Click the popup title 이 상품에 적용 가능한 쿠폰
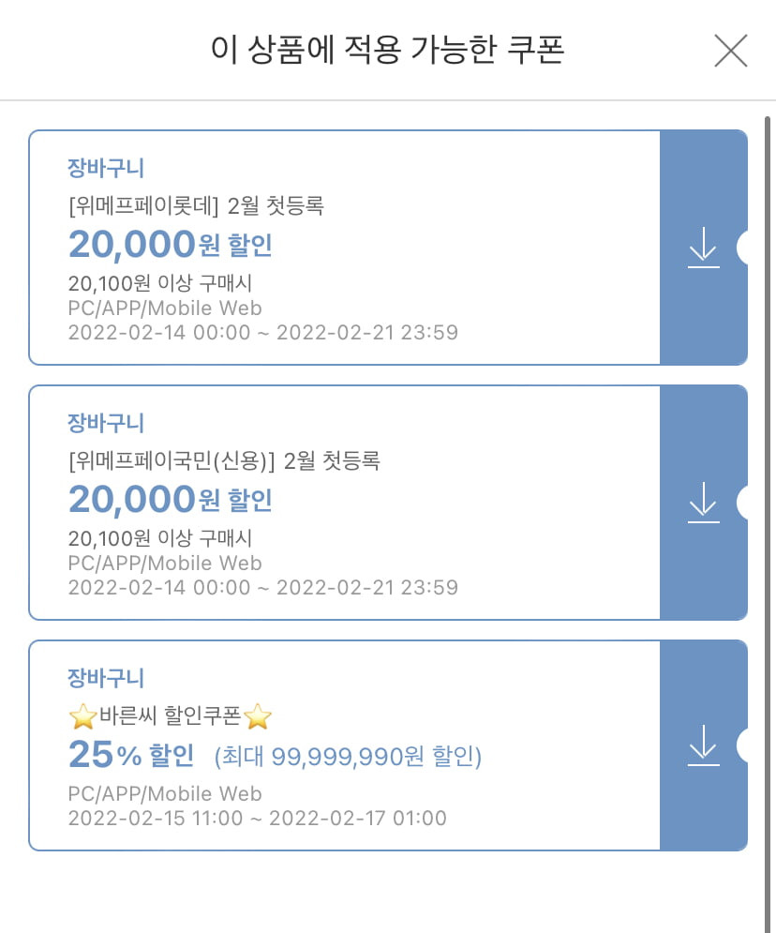Viewport: 776px width, 933px height. [388, 50]
